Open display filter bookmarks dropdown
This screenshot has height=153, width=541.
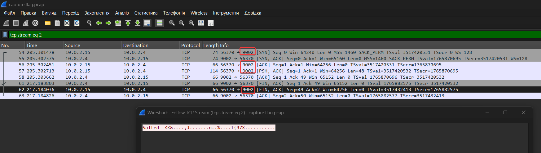click(5, 35)
